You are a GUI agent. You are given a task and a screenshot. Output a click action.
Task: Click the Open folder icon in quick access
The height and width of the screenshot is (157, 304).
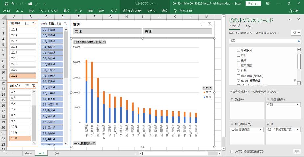(x=30, y=3)
